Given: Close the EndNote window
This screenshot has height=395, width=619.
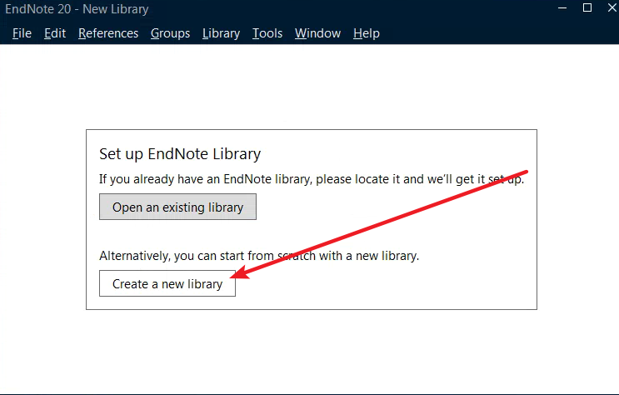Looking at the screenshot, I should (x=612, y=7).
